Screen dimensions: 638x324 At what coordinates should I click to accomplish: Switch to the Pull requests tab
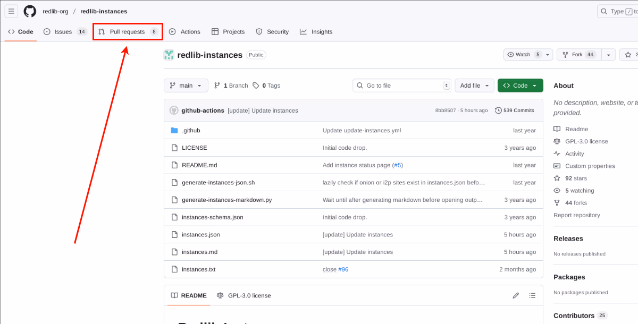127,32
